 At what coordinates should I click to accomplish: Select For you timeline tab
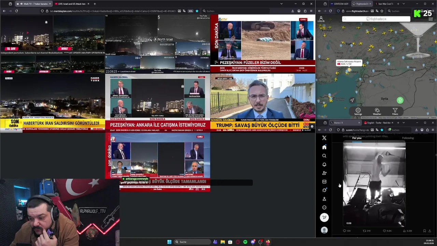coord(357,138)
